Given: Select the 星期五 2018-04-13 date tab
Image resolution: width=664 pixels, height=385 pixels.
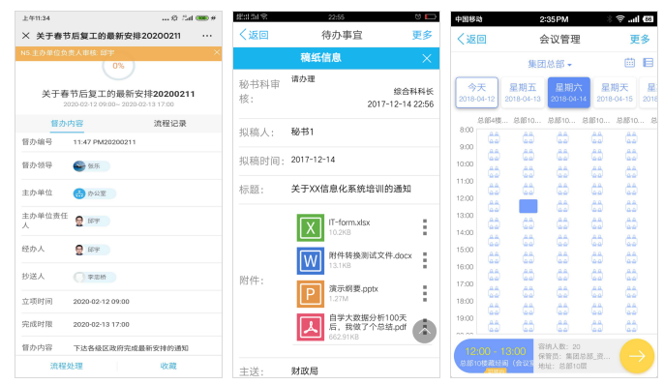Looking at the screenshot, I should [523, 93].
